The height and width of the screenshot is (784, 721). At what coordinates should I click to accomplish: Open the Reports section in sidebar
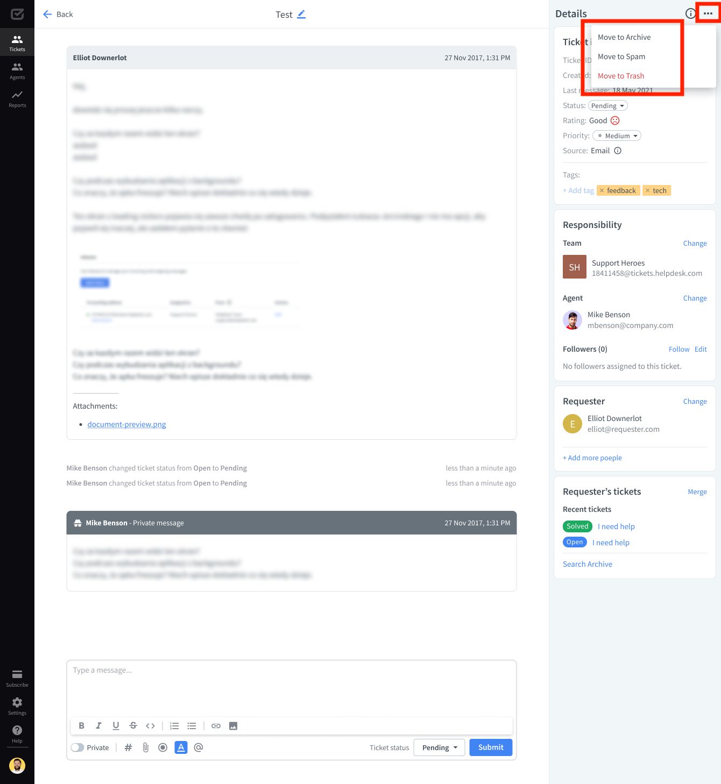coord(17,98)
